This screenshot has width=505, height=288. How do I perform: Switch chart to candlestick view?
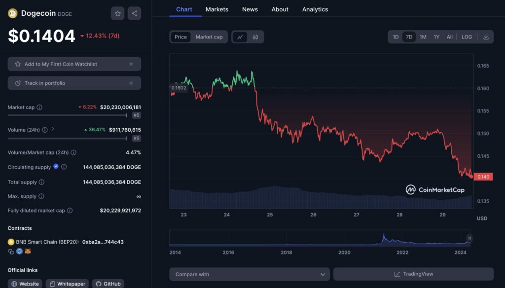[255, 37]
